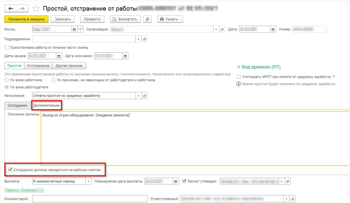350x203 pixels.
Task: Uncheck Сотрудники должны находиться на рабочих местах
Action: click(x=10, y=170)
